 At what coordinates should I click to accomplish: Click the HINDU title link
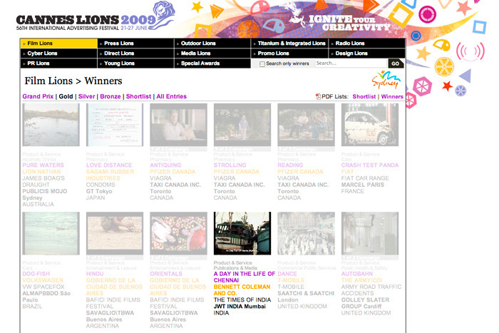pos(95,274)
